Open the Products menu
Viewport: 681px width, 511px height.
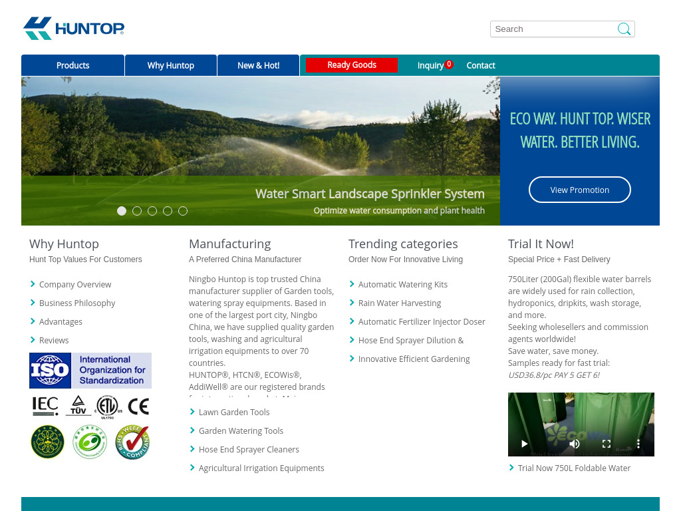[x=73, y=65]
